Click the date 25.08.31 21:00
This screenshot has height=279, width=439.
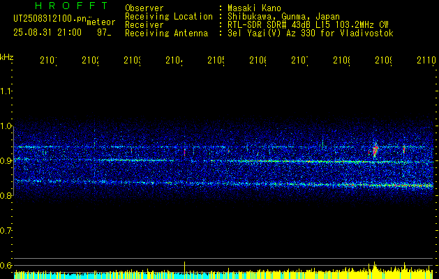(x=47, y=33)
